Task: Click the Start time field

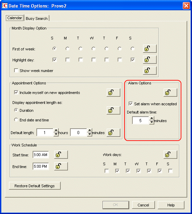Action: (41, 155)
